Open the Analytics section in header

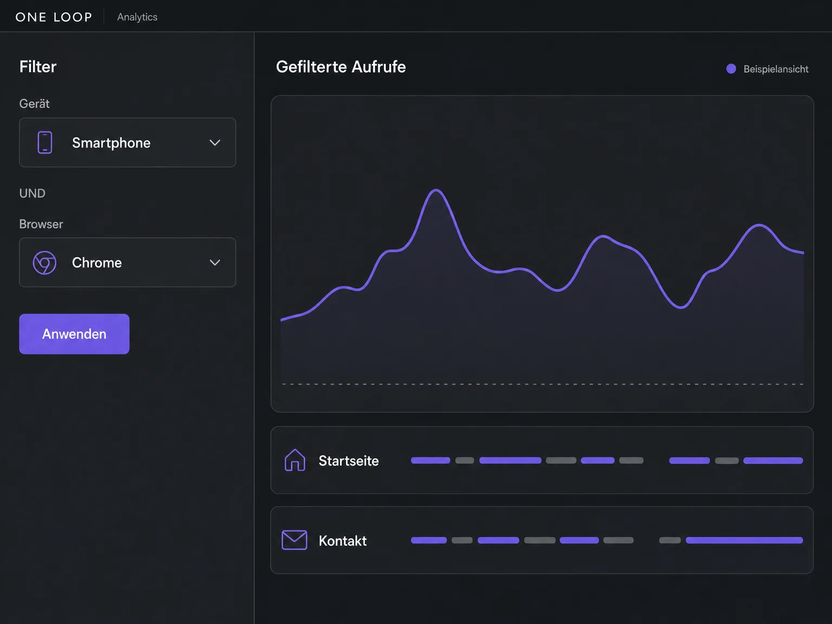pyautogui.click(x=137, y=17)
